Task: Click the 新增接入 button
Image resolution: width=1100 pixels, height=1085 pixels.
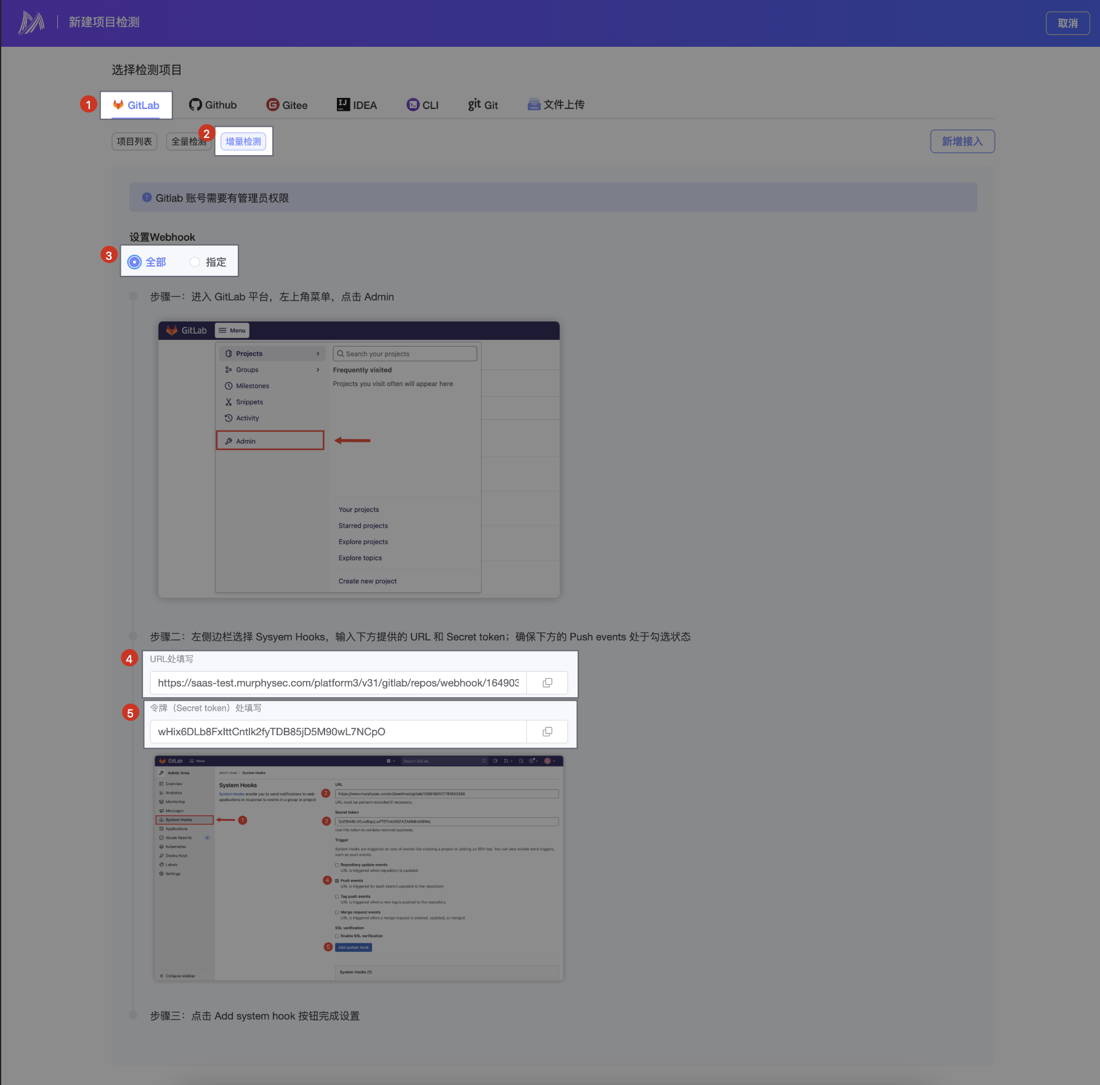Action: [962, 141]
